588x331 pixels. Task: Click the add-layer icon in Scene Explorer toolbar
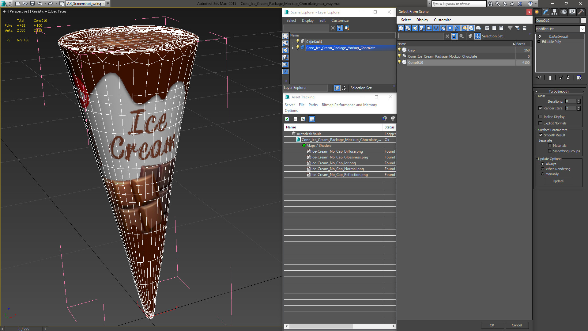[347, 28]
